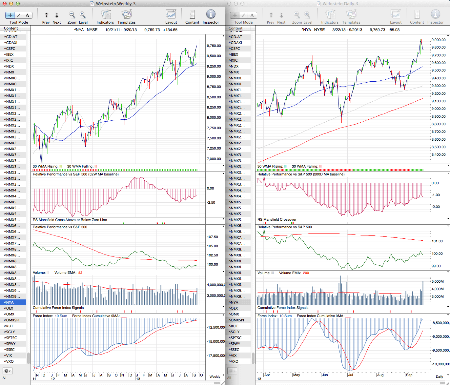Open Layout menu in Weekly window toolbar
This screenshot has width=450, height=385.
tap(171, 15)
